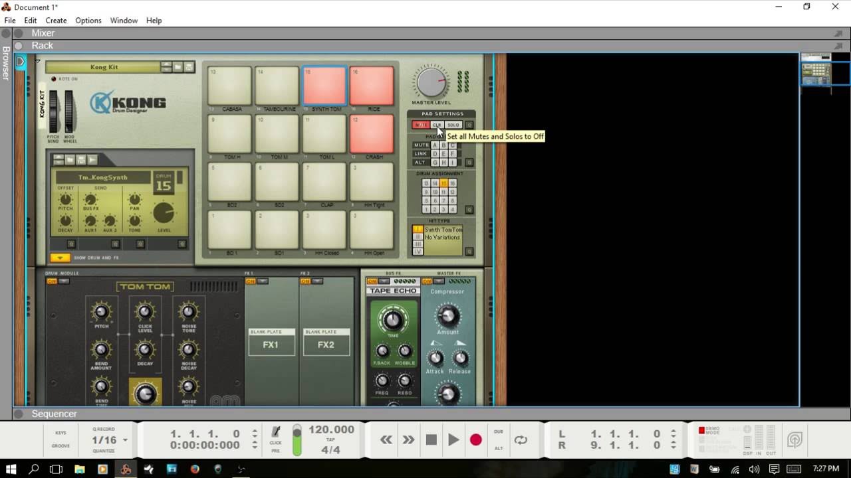The height and width of the screenshot is (478, 851).
Task: Click the FX1 blank plate
Action: (271, 341)
